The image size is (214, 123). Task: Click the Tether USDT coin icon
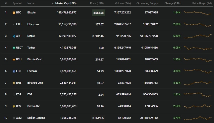14,48
